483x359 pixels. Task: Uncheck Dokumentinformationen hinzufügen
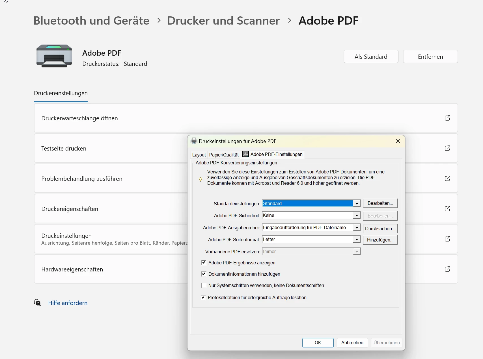[x=204, y=274]
